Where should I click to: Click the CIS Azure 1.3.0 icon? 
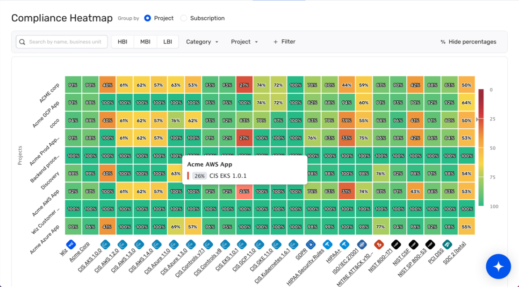click(191, 245)
